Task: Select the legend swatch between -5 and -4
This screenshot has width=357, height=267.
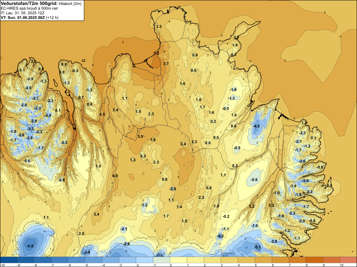Action: point(94,260)
